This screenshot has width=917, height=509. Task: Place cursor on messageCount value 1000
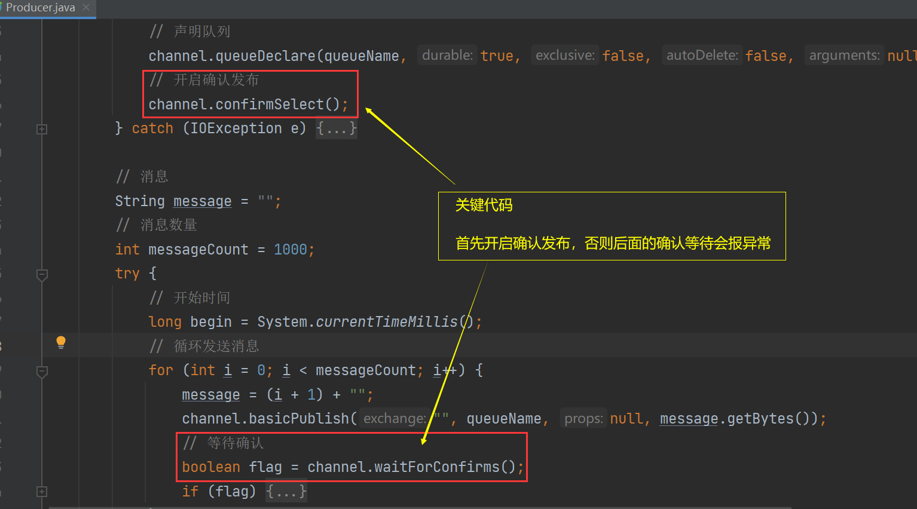pyautogui.click(x=290, y=250)
